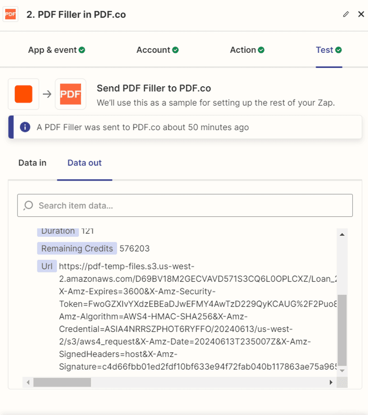
Task: Switch to the Data in tab
Action: coord(31,163)
